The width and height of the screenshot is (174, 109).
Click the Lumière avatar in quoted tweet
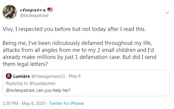pyautogui.click(x=9, y=76)
